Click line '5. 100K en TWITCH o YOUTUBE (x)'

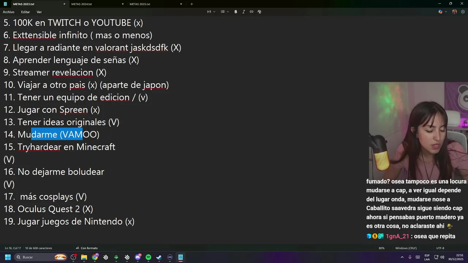click(x=73, y=23)
